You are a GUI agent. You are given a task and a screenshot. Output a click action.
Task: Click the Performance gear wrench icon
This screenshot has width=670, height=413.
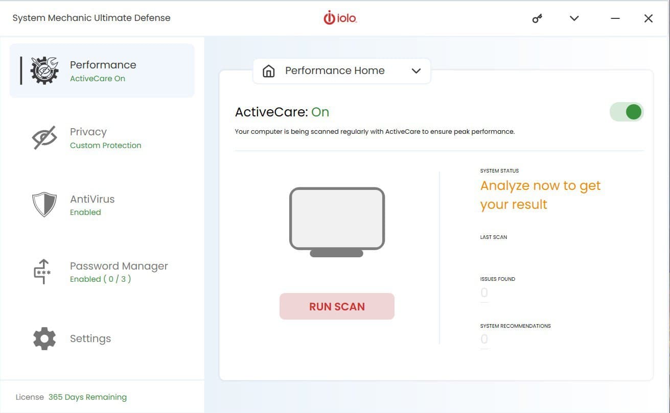tap(44, 70)
